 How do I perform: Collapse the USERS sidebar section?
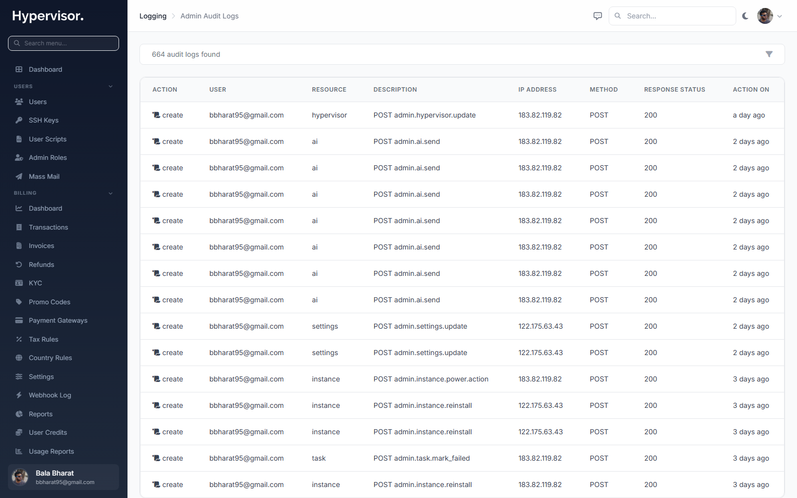pos(111,86)
